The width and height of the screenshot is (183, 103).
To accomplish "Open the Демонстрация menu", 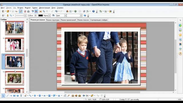I will tap(45, 8).
